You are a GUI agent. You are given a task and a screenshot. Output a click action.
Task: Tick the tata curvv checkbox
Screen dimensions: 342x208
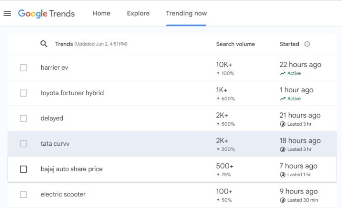click(x=24, y=144)
